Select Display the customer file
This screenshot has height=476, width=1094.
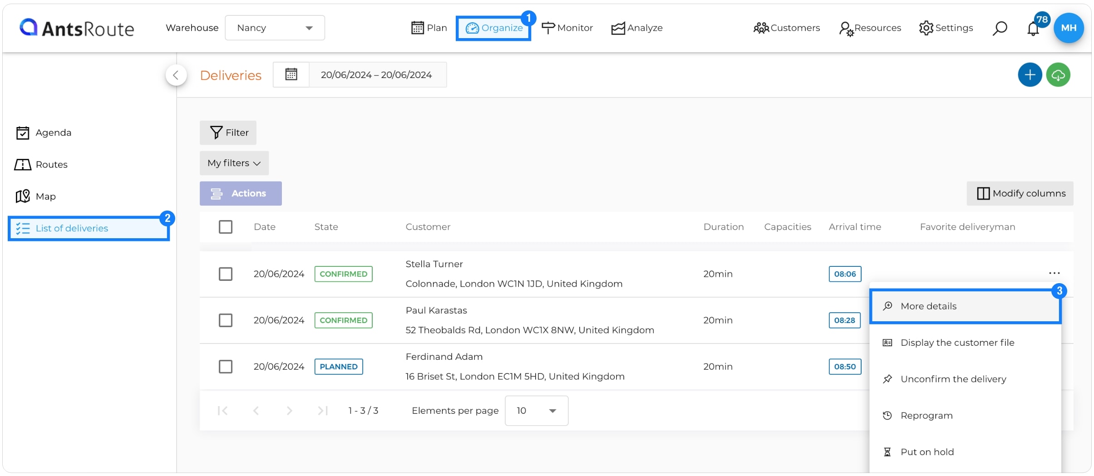pos(966,343)
